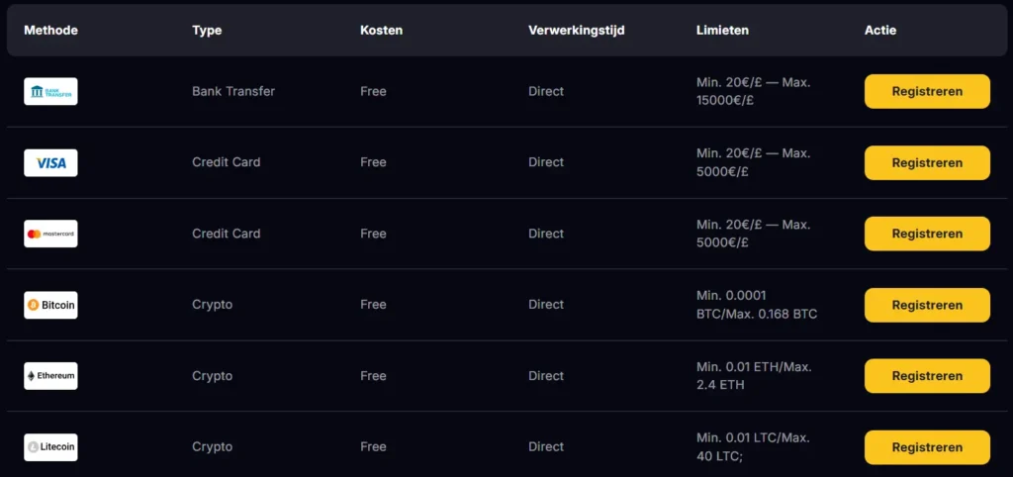The height and width of the screenshot is (477, 1013).
Task: Click the Bank Transfer logo icon
Action: (50, 92)
